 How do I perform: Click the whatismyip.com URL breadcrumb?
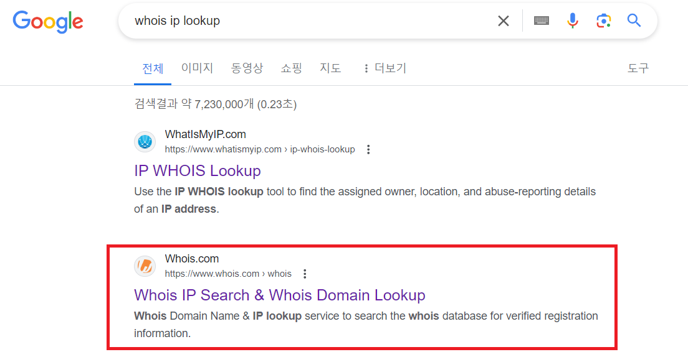click(x=260, y=149)
